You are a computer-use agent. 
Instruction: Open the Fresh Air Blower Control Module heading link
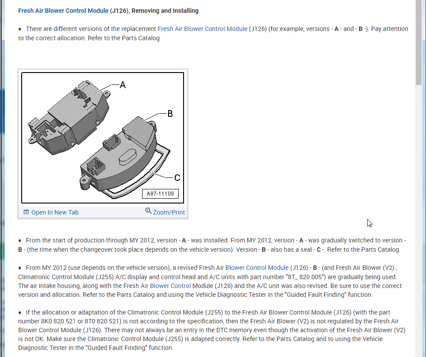tap(63, 11)
